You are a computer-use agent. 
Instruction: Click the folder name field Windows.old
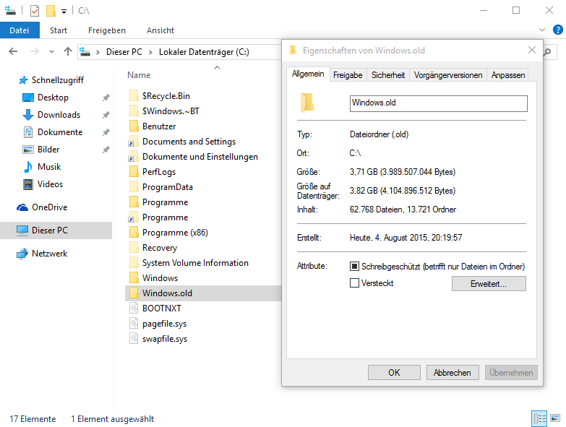point(438,103)
